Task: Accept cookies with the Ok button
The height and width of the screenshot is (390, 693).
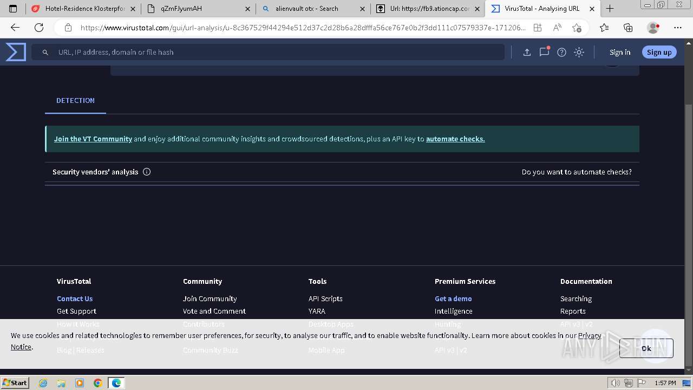Action: point(646,348)
